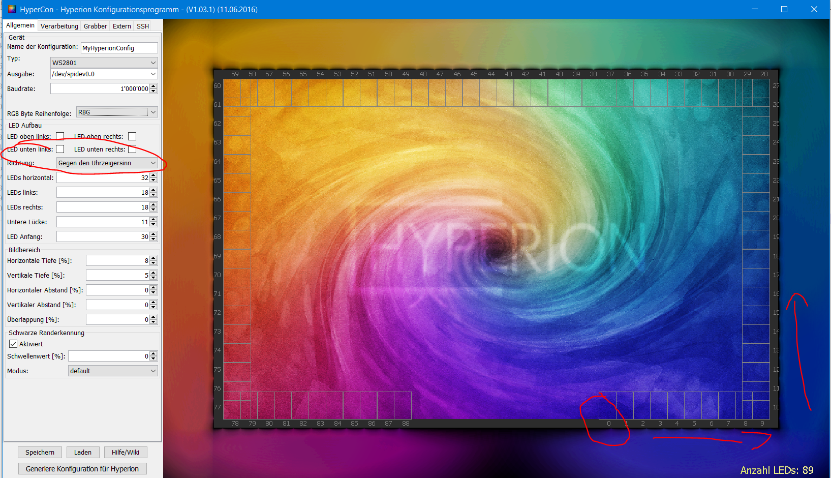Click Generiere Konfiguration für Hyperion button
Image resolution: width=831 pixels, height=478 pixels.
pos(82,468)
